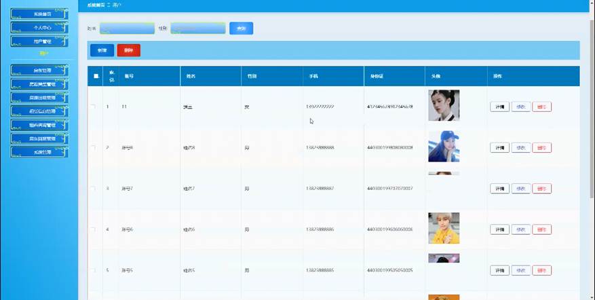This screenshot has height=300, width=595.
Task: Click 删除 for the 账号6 row
Action: click(542, 229)
